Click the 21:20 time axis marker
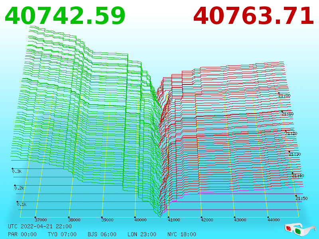The width and height of the screenshot is (319, 239). click(291, 133)
